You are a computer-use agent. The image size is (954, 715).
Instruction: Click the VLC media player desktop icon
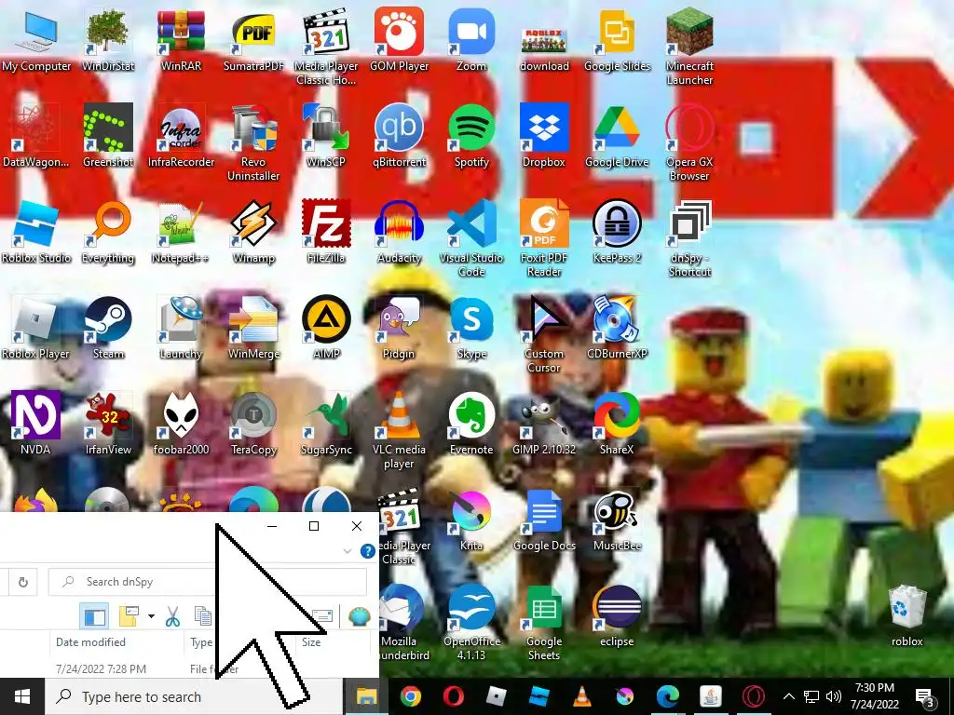click(x=399, y=431)
